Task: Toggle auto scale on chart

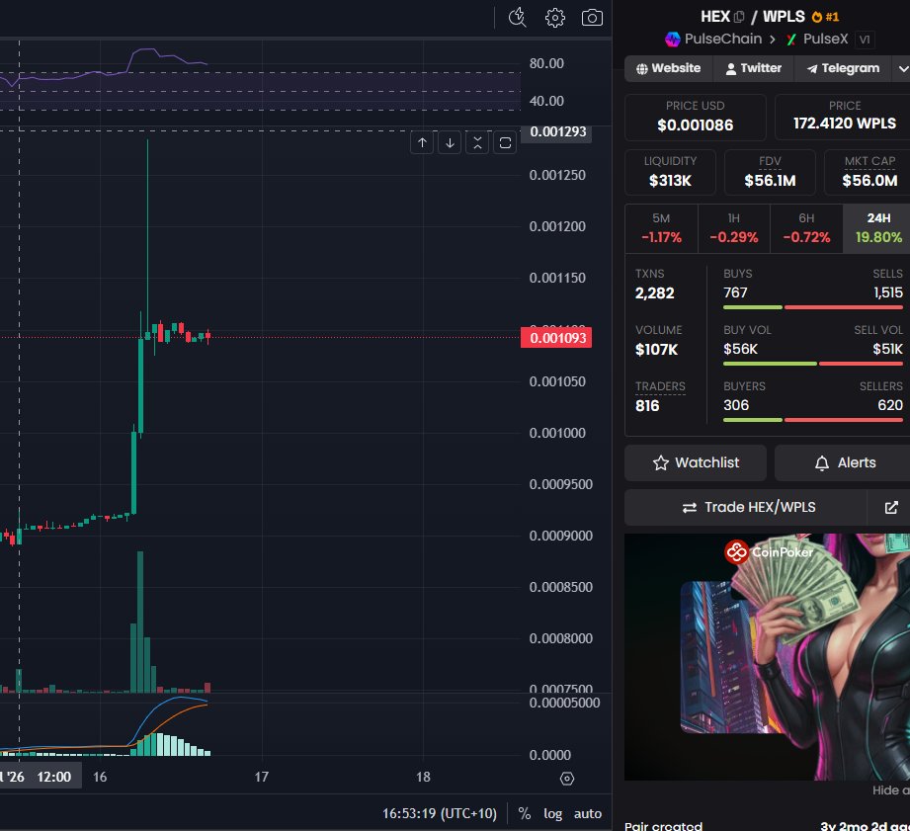Action: tap(588, 813)
